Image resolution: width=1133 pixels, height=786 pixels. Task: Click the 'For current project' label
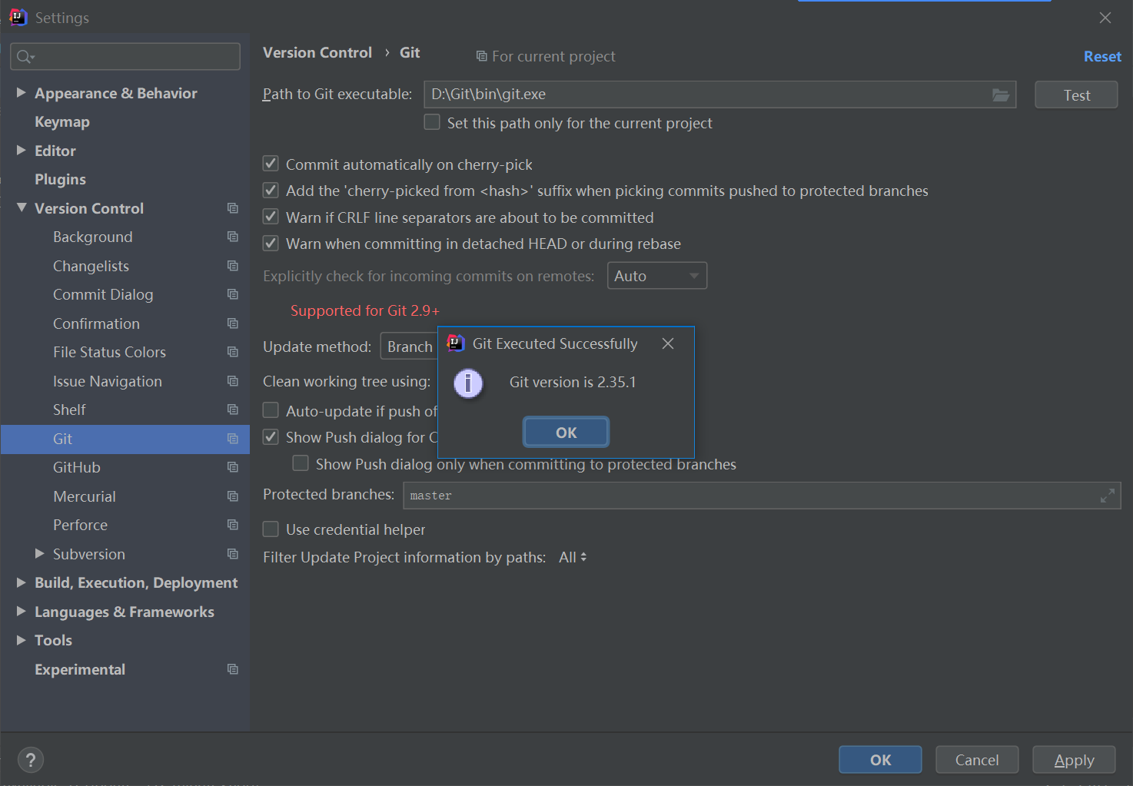pos(553,56)
